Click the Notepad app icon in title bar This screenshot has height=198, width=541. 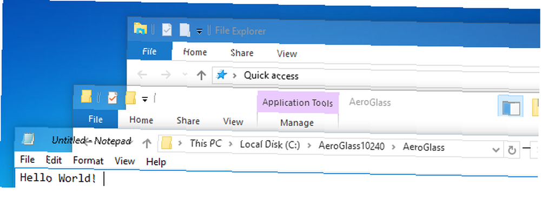click(x=28, y=139)
